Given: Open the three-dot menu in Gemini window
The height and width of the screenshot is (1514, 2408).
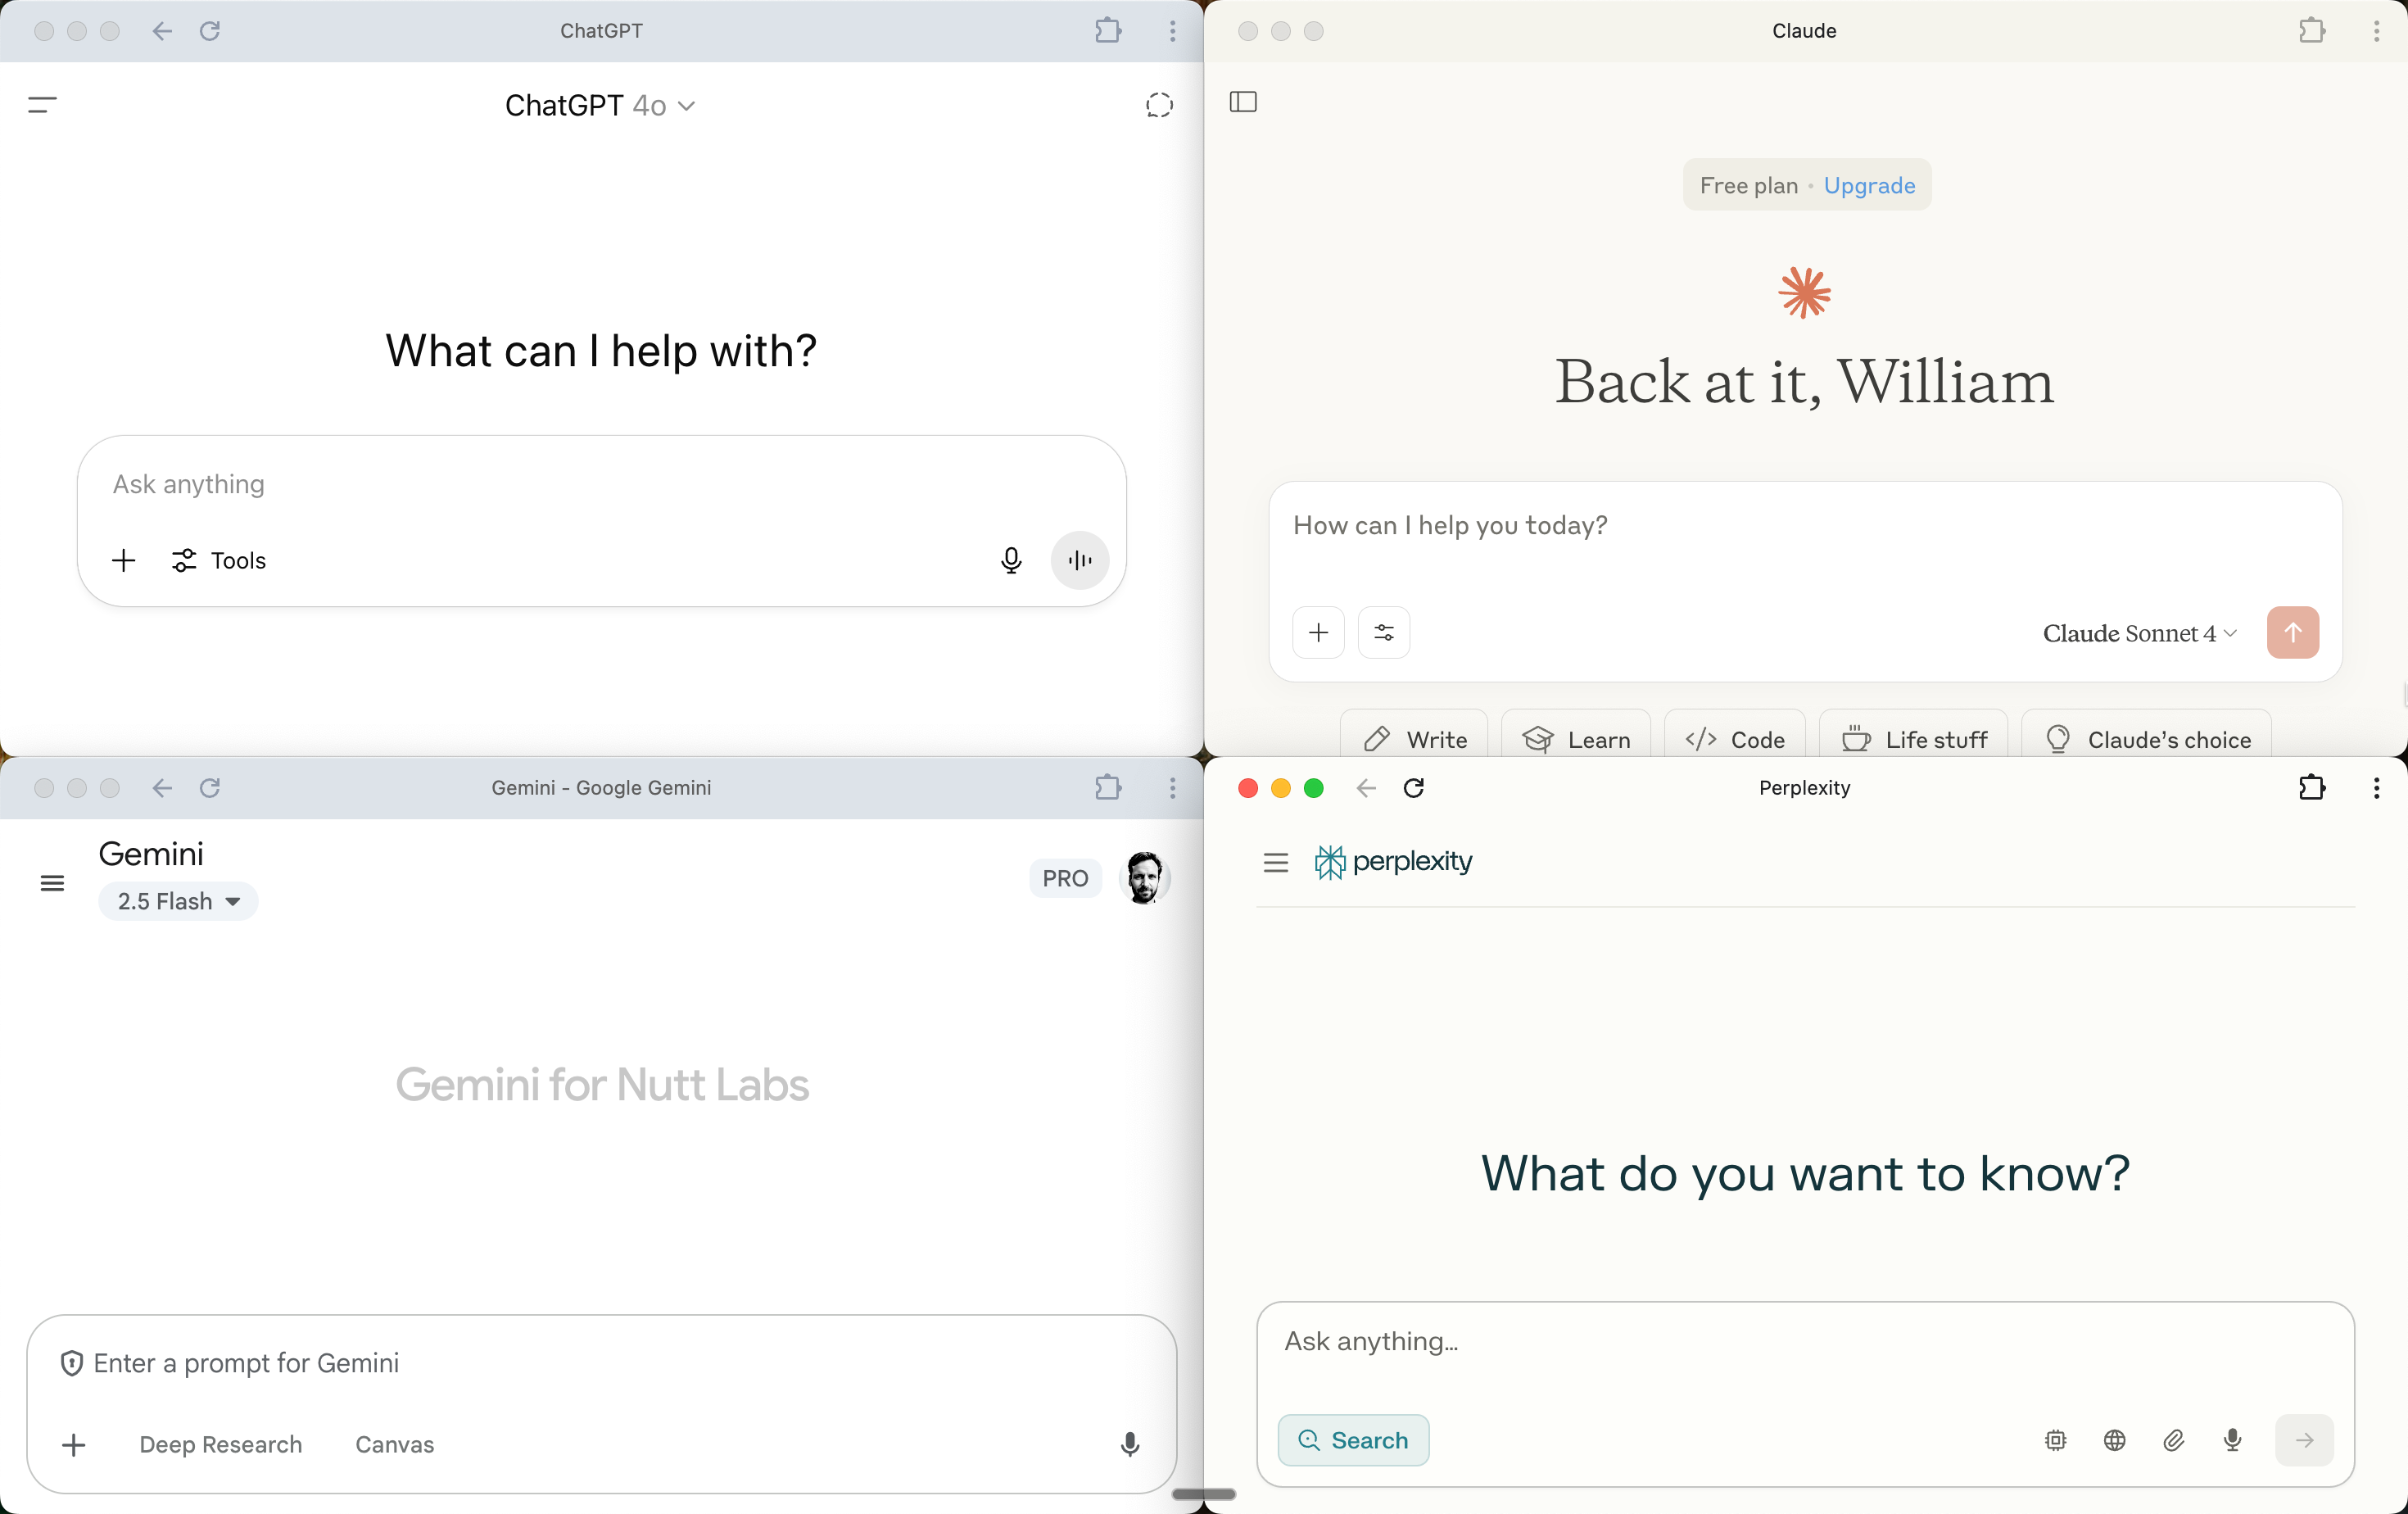Looking at the screenshot, I should [1172, 788].
